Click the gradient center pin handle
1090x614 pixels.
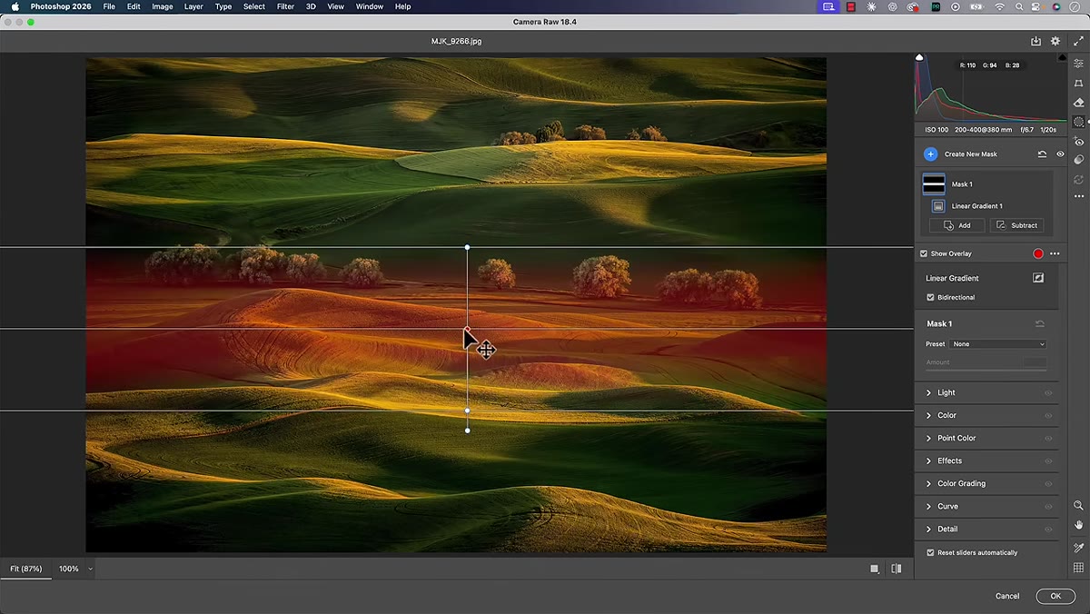tap(467, 329)
